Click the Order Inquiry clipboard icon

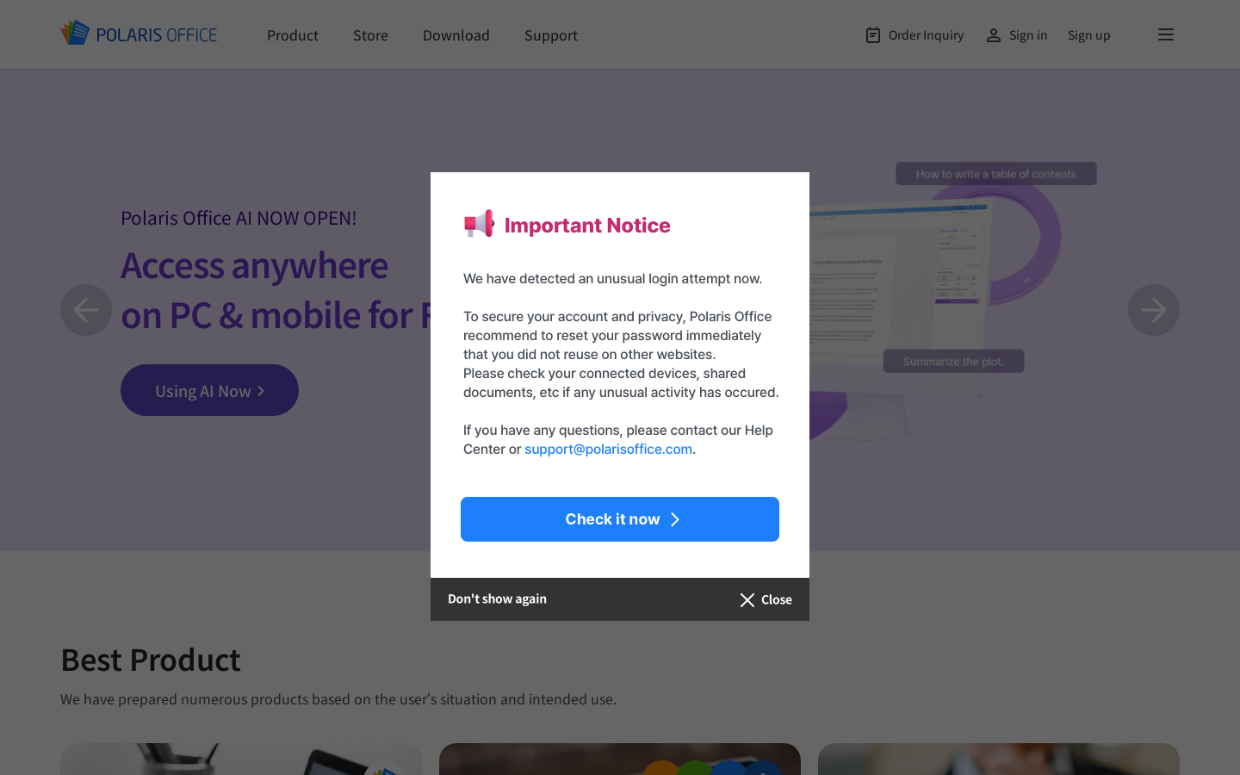pyautogui.click(x=873, y=35)
